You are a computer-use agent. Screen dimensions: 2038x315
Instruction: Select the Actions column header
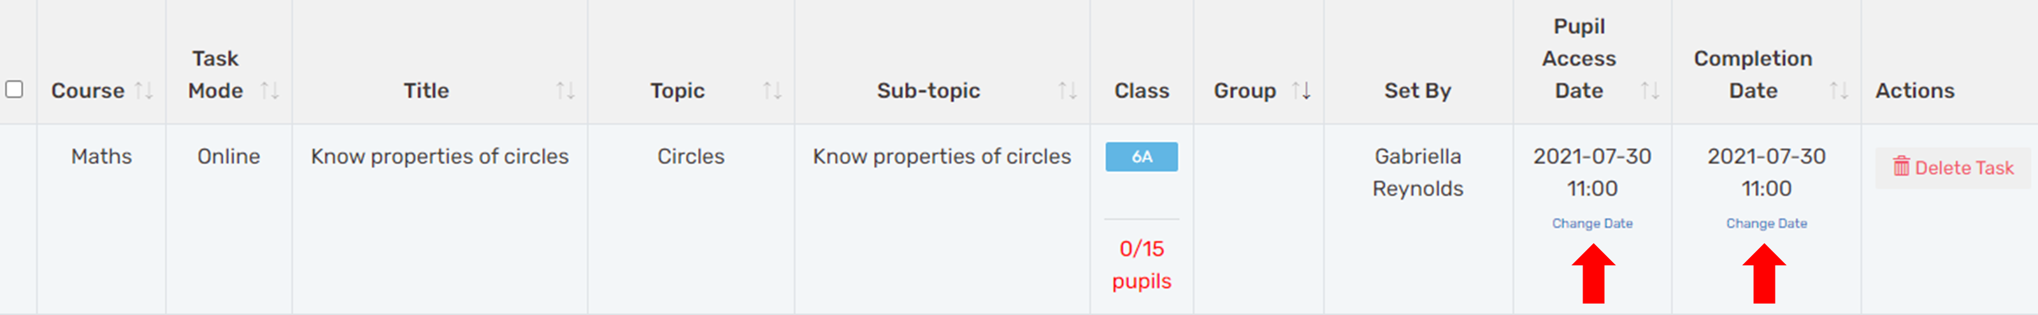point(1914,91)
